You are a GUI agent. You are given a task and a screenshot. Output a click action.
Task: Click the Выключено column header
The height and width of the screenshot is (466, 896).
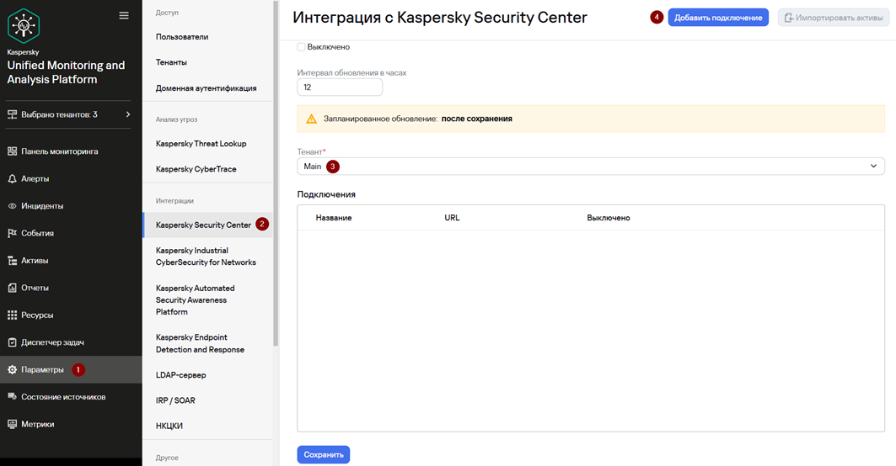(608, 218)
